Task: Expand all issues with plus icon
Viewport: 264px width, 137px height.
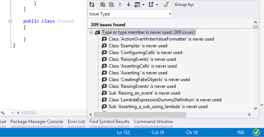Action: (103, 5)
